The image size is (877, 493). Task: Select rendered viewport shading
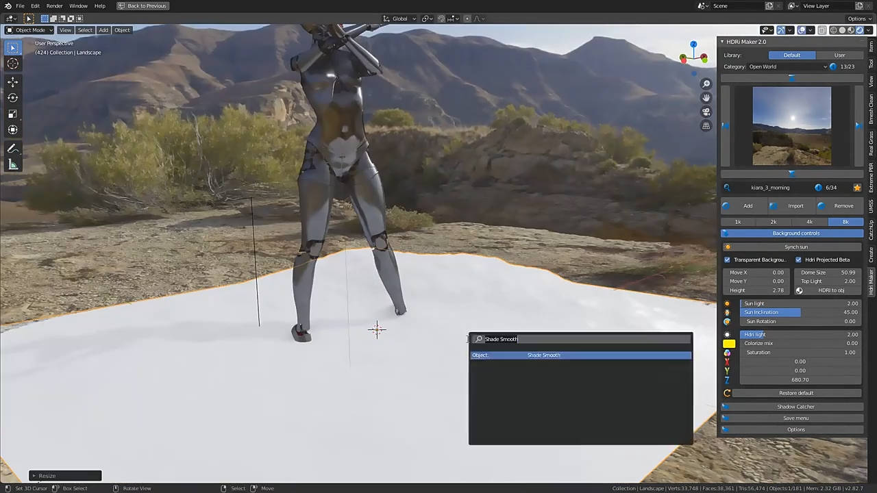(859, 30)
